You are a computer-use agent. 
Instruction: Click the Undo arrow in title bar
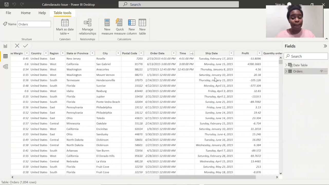point(14,4)
